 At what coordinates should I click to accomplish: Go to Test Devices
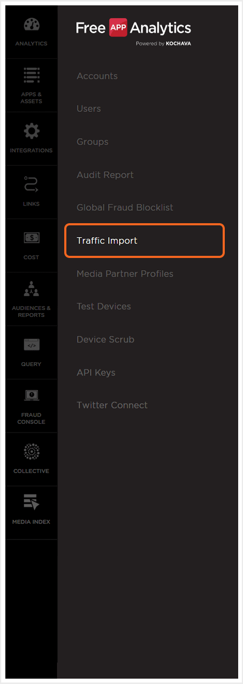[x=104, y=307]
